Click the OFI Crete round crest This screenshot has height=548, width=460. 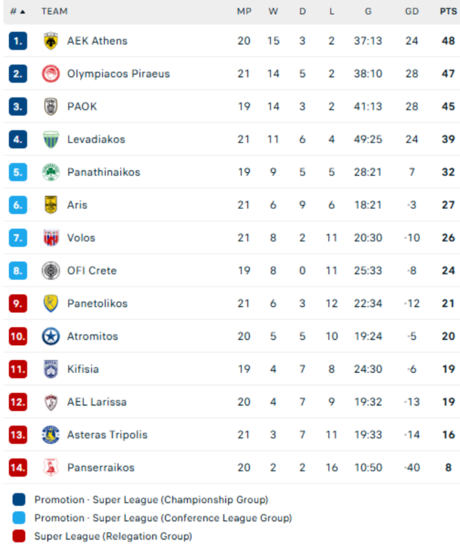(x=51, y=270)
